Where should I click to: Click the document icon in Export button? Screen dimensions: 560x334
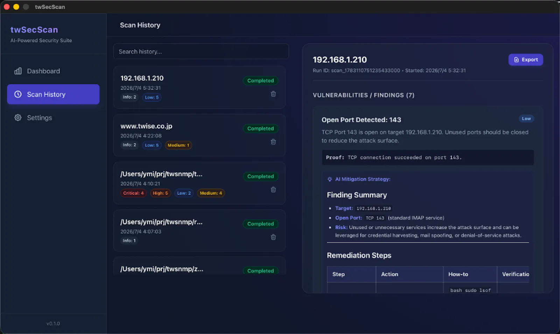pyautogui.click(x=516, y=60)
